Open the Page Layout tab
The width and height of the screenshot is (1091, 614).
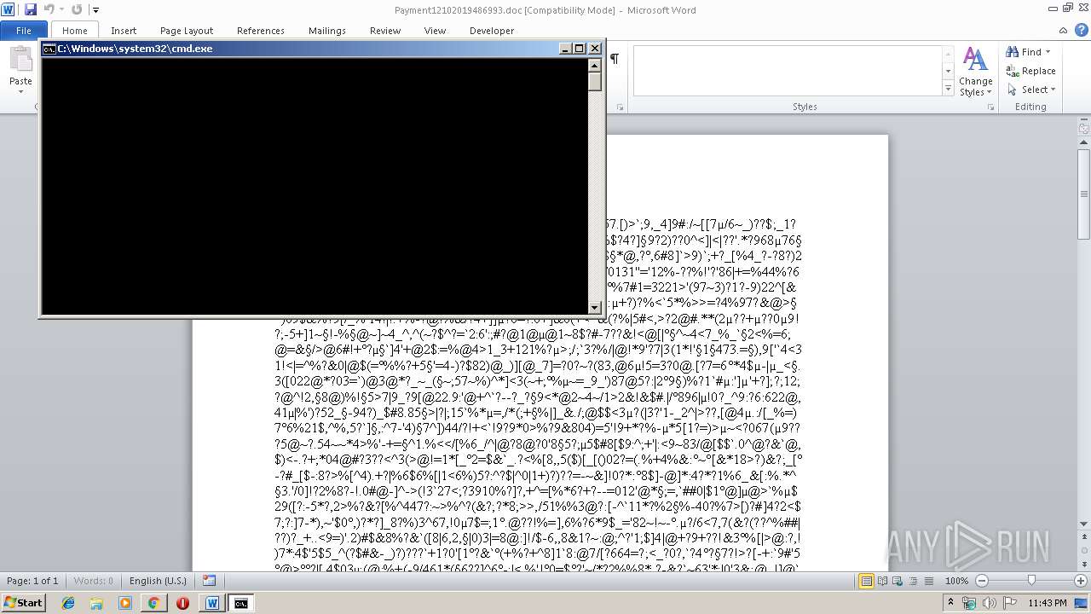coord(187,31)
